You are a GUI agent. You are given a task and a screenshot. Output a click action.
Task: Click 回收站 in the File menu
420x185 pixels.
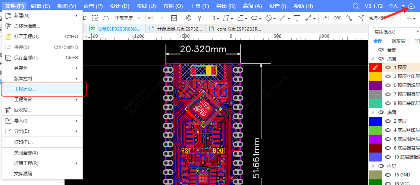coord(22,110)
